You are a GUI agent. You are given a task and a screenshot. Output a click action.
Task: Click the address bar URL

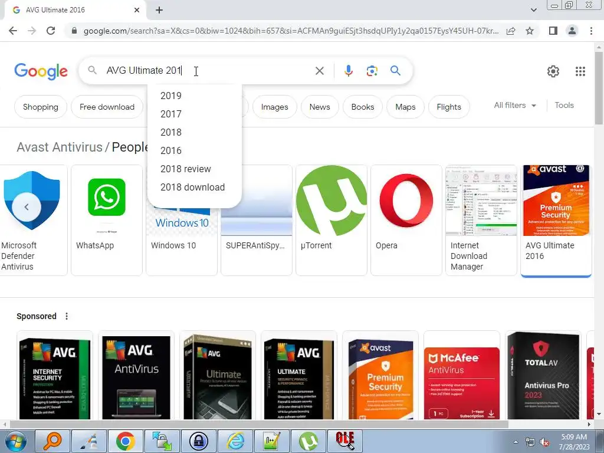click(291, 31)
